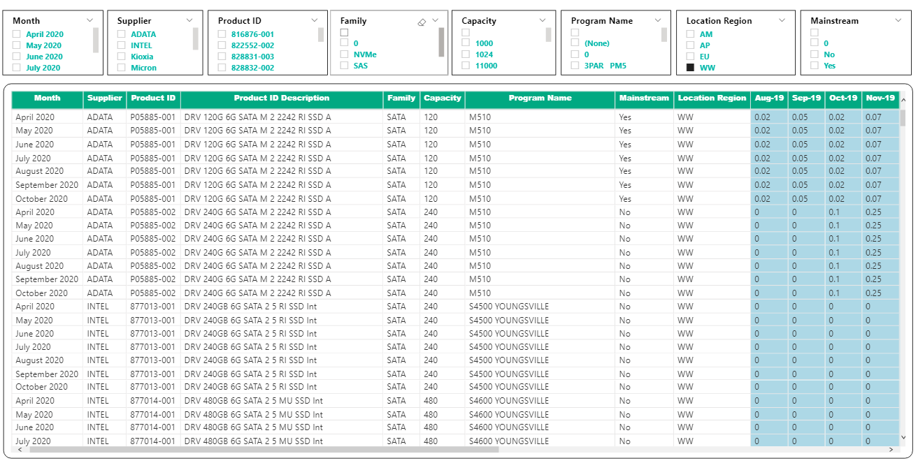Click the Product ID slicer scrollbar
This screenshot has height=463, width=918.
tap(321, 35)
